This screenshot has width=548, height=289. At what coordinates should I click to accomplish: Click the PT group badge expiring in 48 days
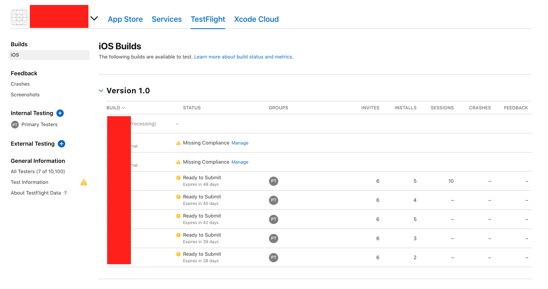(x=273, y=181)
